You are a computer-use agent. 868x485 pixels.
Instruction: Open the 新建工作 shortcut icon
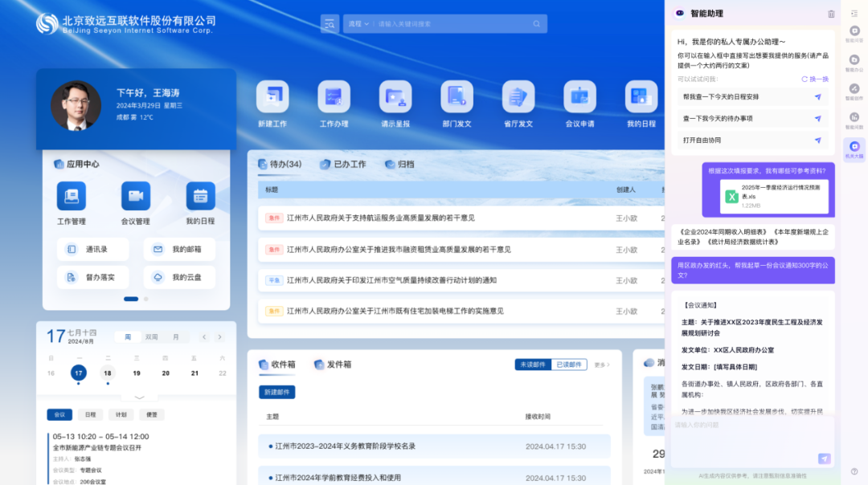pyautogui.click(x=272, y=97)
